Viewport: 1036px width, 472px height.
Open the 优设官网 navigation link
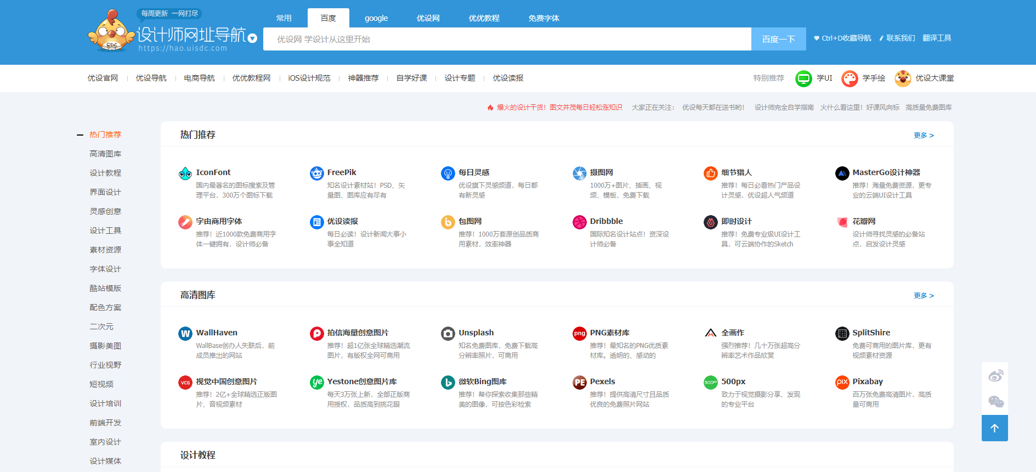point(103,78)
